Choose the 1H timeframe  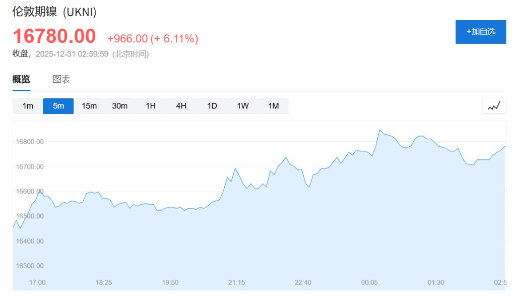pyautogui.click(x=151, y=106)
